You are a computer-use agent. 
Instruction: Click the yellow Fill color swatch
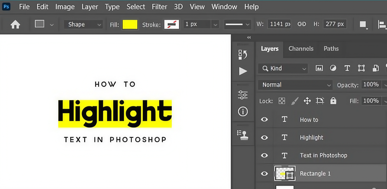(x=130, y=24)
